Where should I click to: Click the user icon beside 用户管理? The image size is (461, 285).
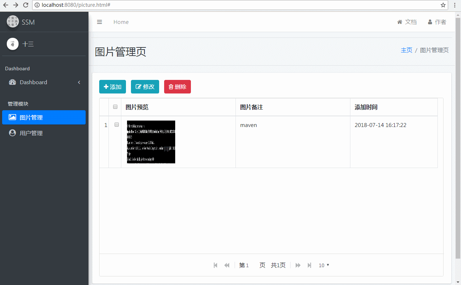(x=12, y=133)
